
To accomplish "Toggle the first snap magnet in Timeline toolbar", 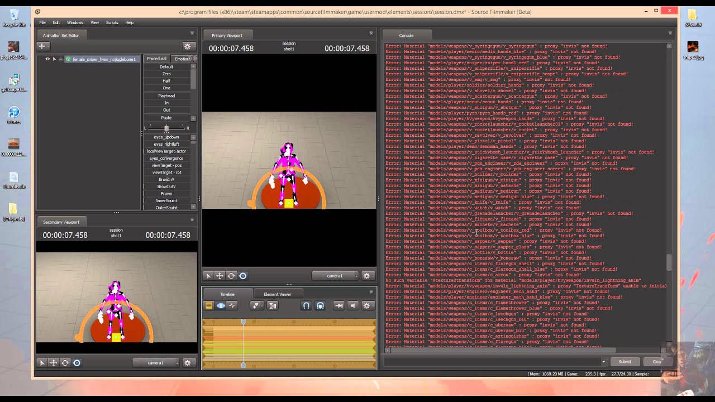I will pos(306,305).
